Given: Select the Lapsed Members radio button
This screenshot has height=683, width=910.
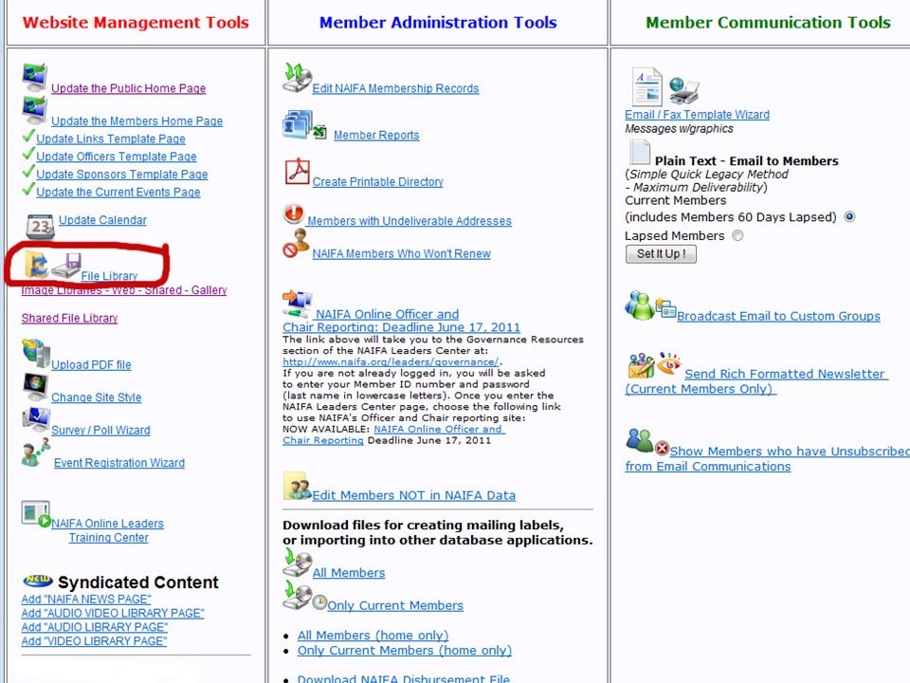Looking at the screenshot, I should coord(737,236).
